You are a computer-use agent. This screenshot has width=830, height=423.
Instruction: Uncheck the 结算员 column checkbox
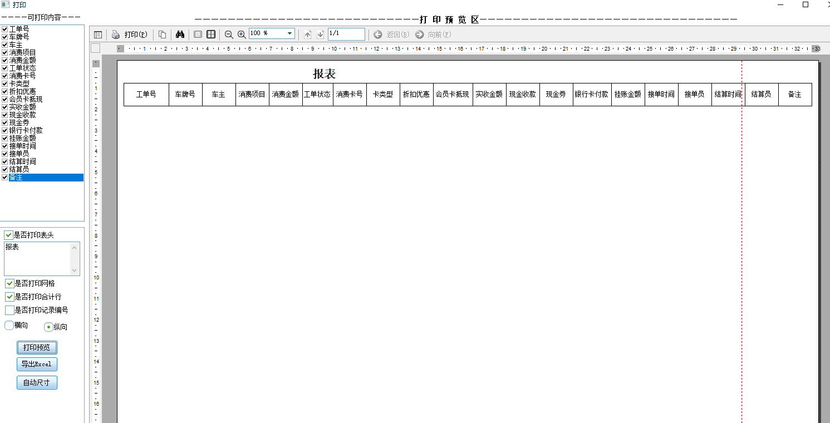5,169
